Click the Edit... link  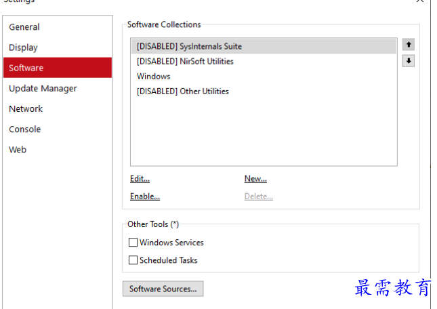coord(140,179)
